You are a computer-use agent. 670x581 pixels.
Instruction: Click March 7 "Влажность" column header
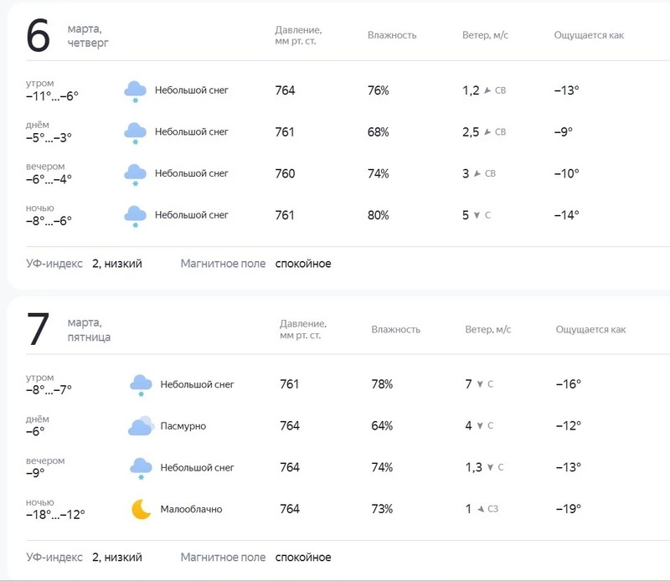[x=395, y=330]
